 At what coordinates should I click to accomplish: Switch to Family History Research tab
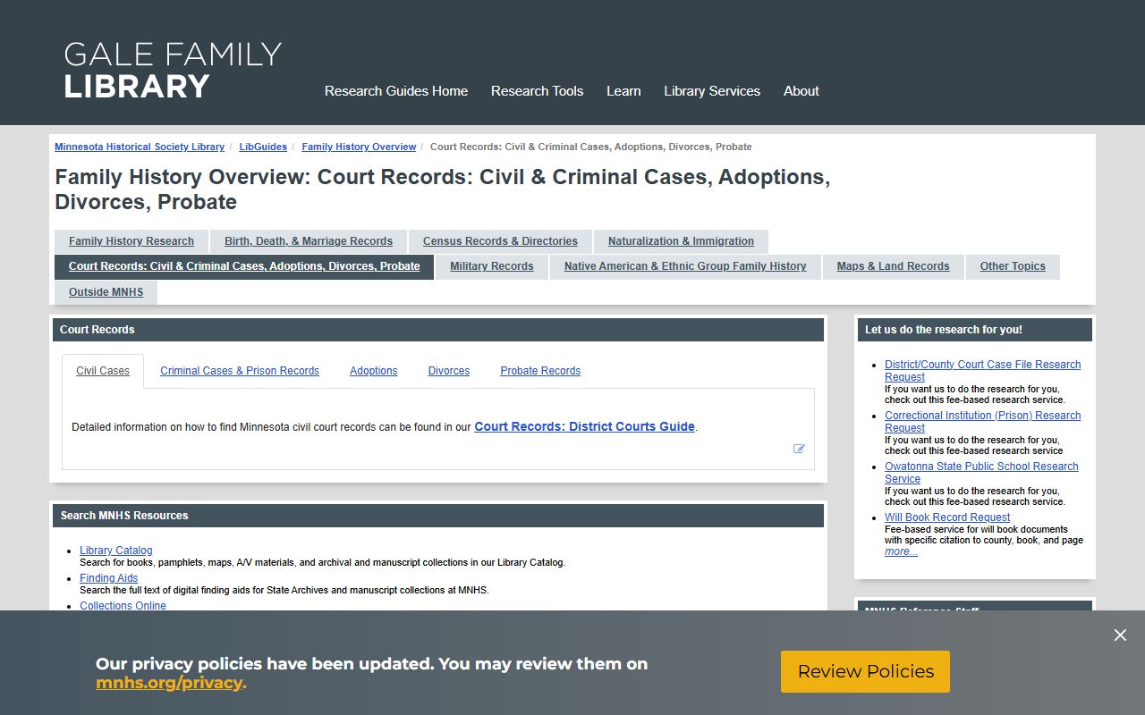pos(131,241)
